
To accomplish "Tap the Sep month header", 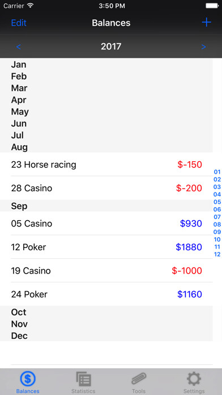I will coord(106,206).
